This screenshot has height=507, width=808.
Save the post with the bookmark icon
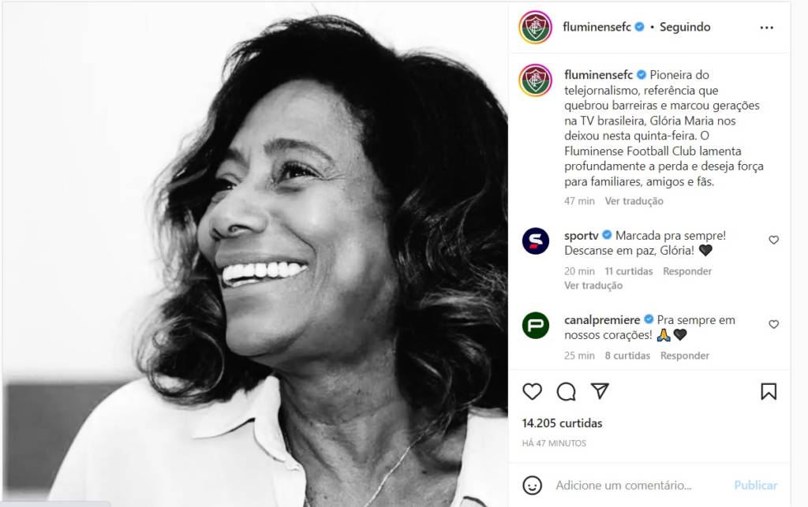(x=768, y=392)
